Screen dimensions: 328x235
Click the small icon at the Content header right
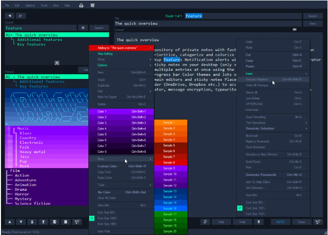point(295,29)
